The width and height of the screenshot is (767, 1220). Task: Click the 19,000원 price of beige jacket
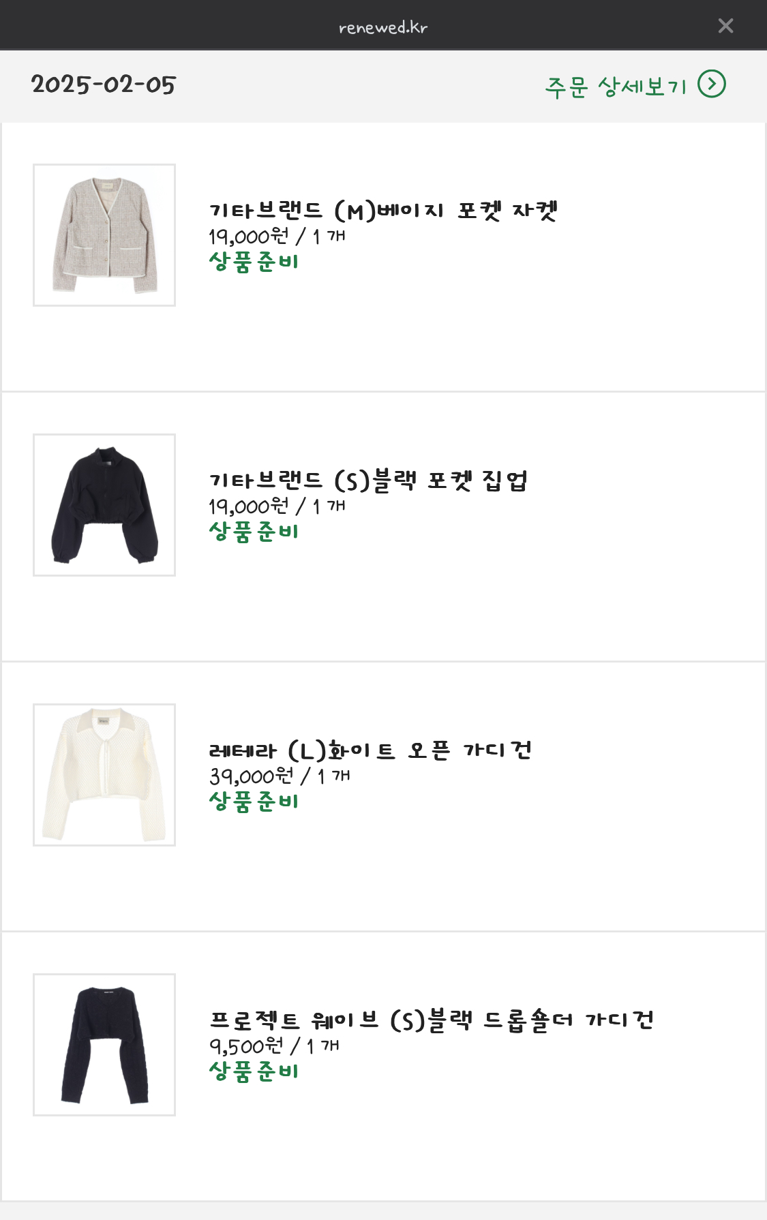point(249,237)
